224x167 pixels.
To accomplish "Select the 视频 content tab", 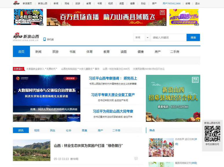I will click(x=37, y=130).
